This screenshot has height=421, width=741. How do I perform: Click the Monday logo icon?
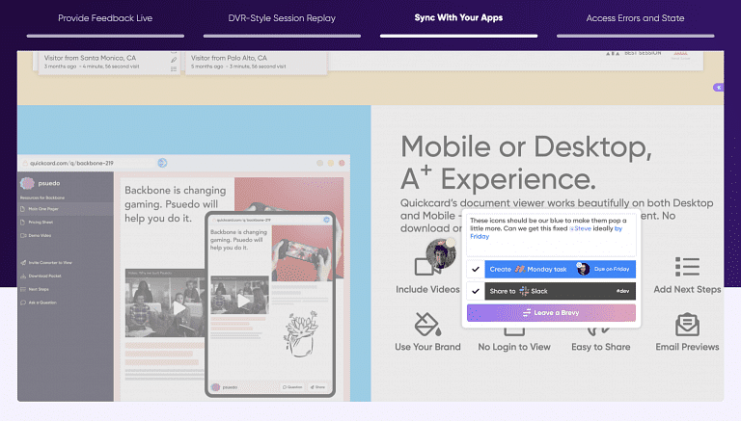click(520, 269)
